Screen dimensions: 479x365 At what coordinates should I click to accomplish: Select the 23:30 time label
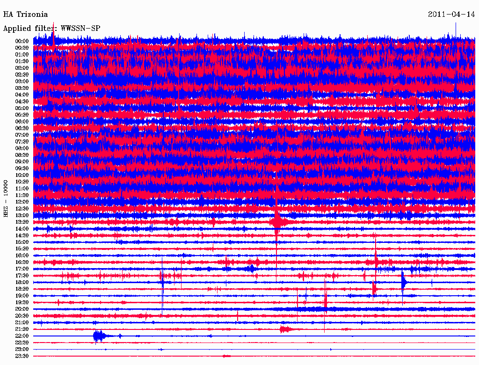coord(22,356)
